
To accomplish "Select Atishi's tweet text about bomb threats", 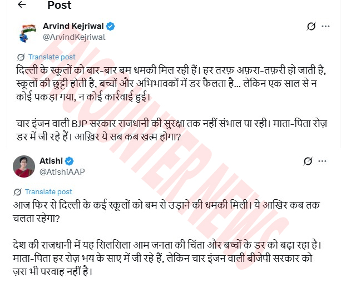I will pos(167,238).
